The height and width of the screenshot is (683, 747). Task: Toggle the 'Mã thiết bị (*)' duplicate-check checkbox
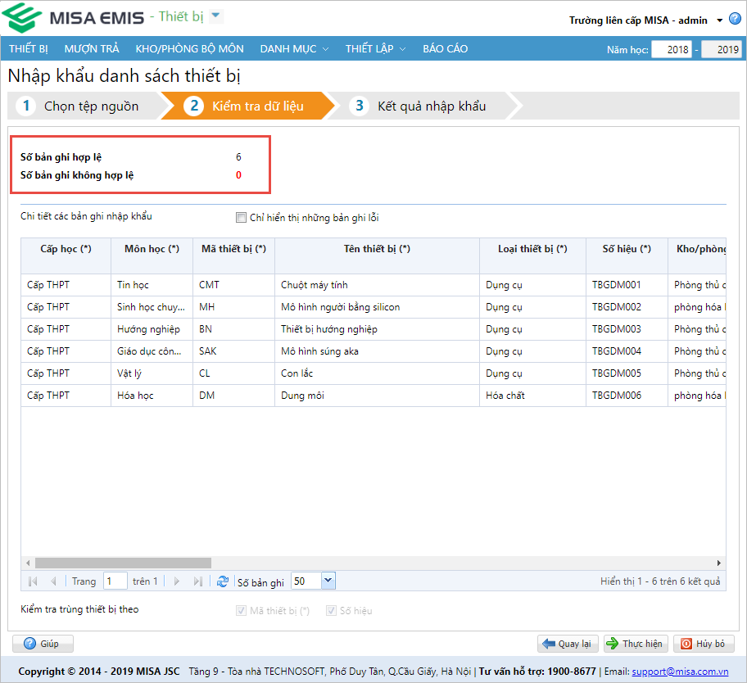pyautogui.click(x=241, y=610)
